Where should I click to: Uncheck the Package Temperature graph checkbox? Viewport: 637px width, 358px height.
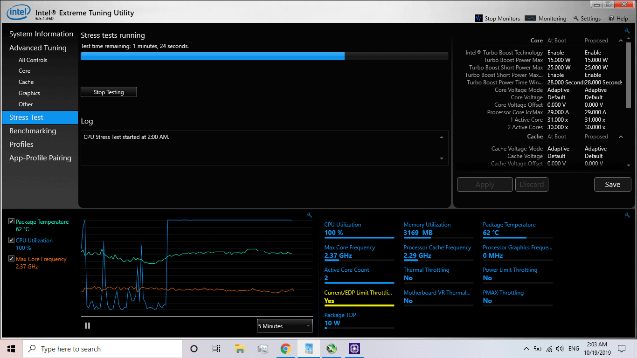(x=12, y=221)
